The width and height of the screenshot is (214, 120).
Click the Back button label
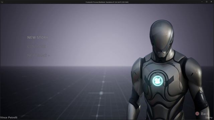[x=205, y=114]
